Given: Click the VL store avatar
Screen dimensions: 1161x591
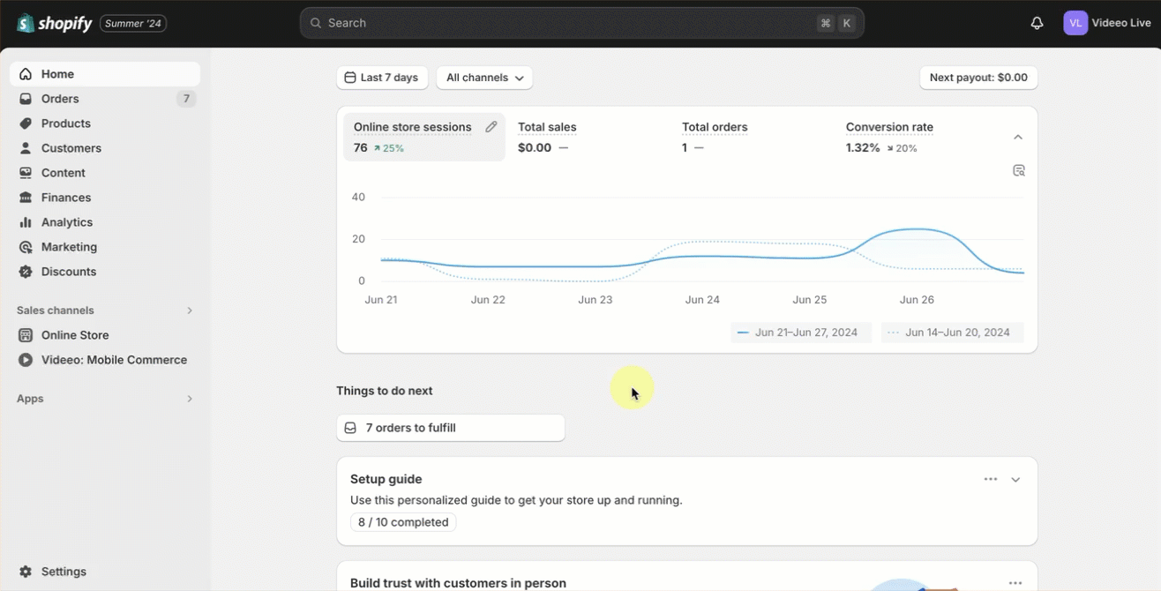Looking at the screenshot, I should [1075, 23].
